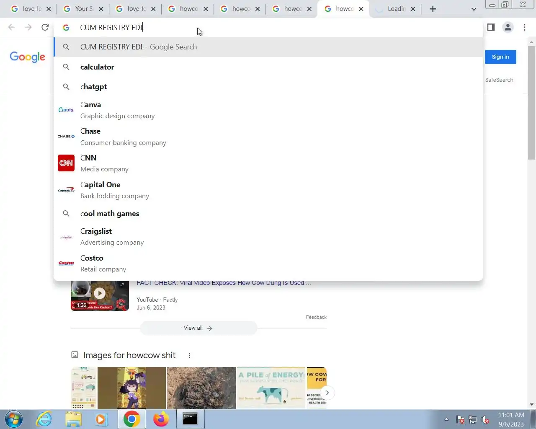Click the muted volume tray icon
Image resolution: width=536 pixels, height=429 pixels.
pos(485,419)
